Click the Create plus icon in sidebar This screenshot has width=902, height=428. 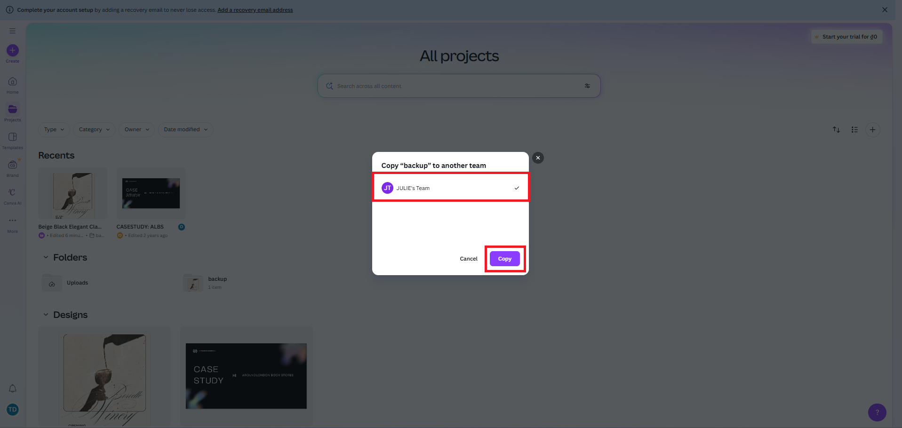[x=13, y=50]
